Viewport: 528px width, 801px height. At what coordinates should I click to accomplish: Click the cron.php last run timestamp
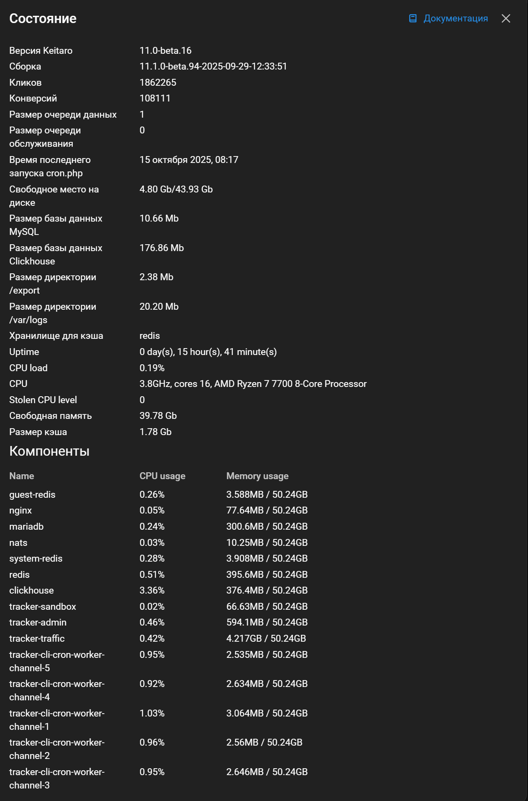pos(189,160)
